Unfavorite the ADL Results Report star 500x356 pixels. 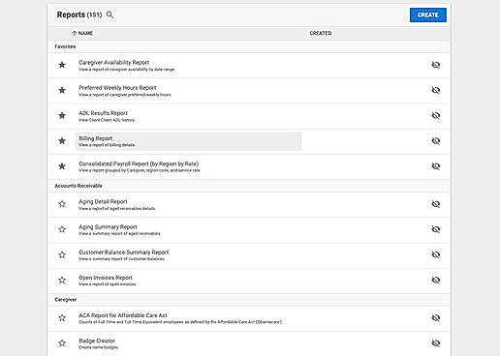coord(62,115)
